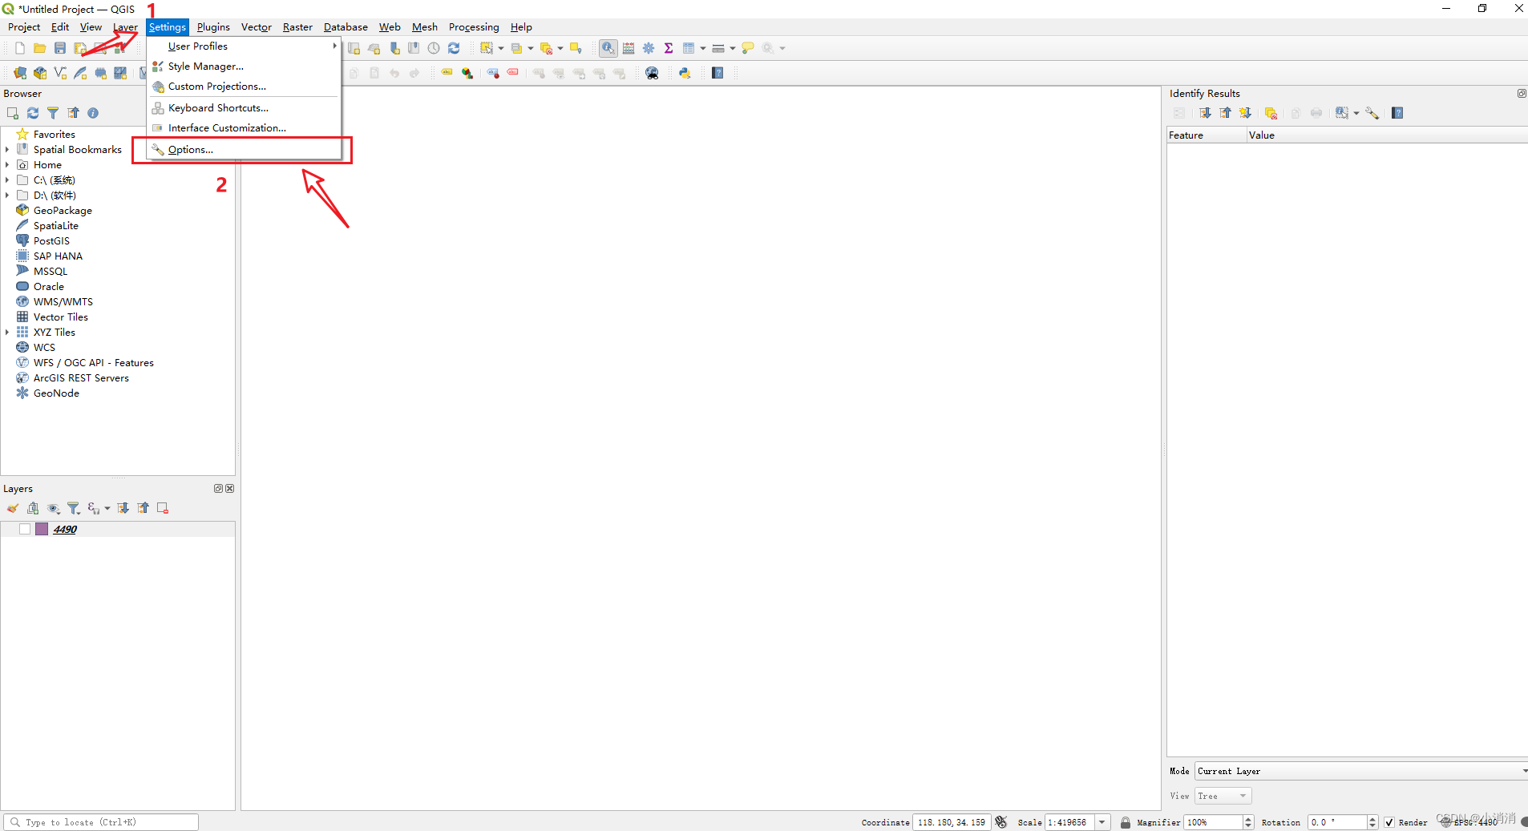Click the Type to locate search field

[x=101, y=822]
